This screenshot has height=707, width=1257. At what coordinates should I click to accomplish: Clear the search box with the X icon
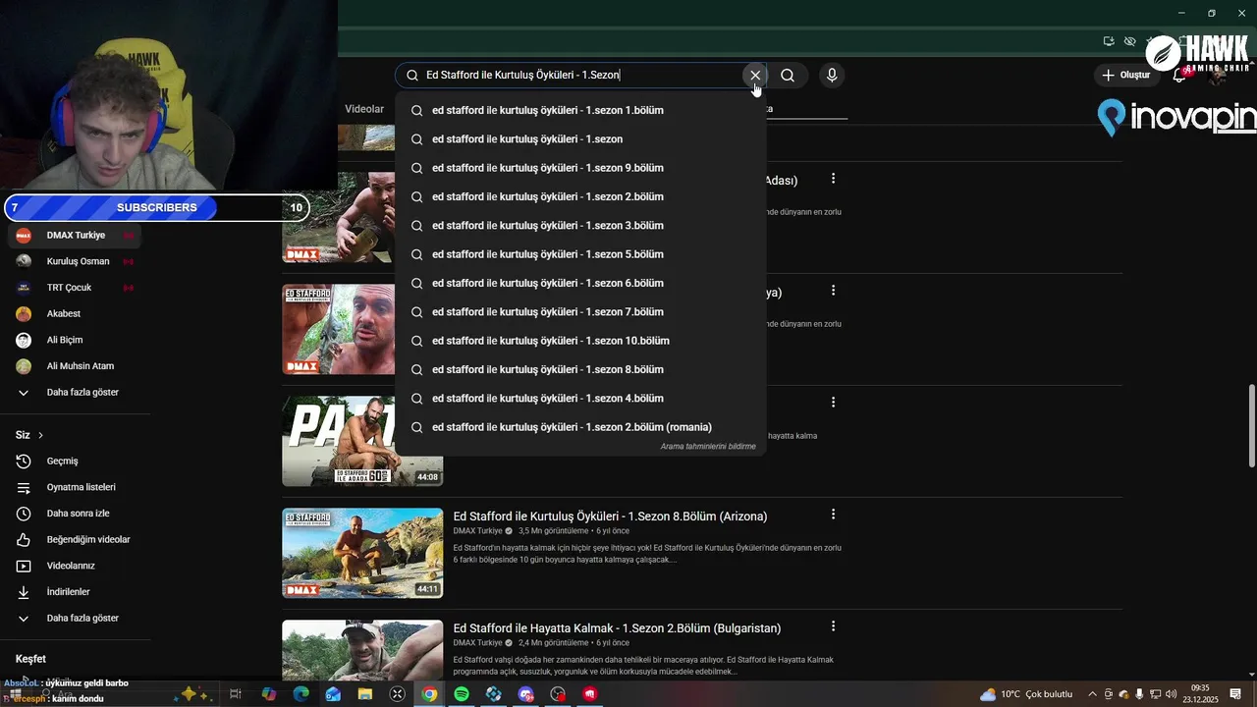754,75
